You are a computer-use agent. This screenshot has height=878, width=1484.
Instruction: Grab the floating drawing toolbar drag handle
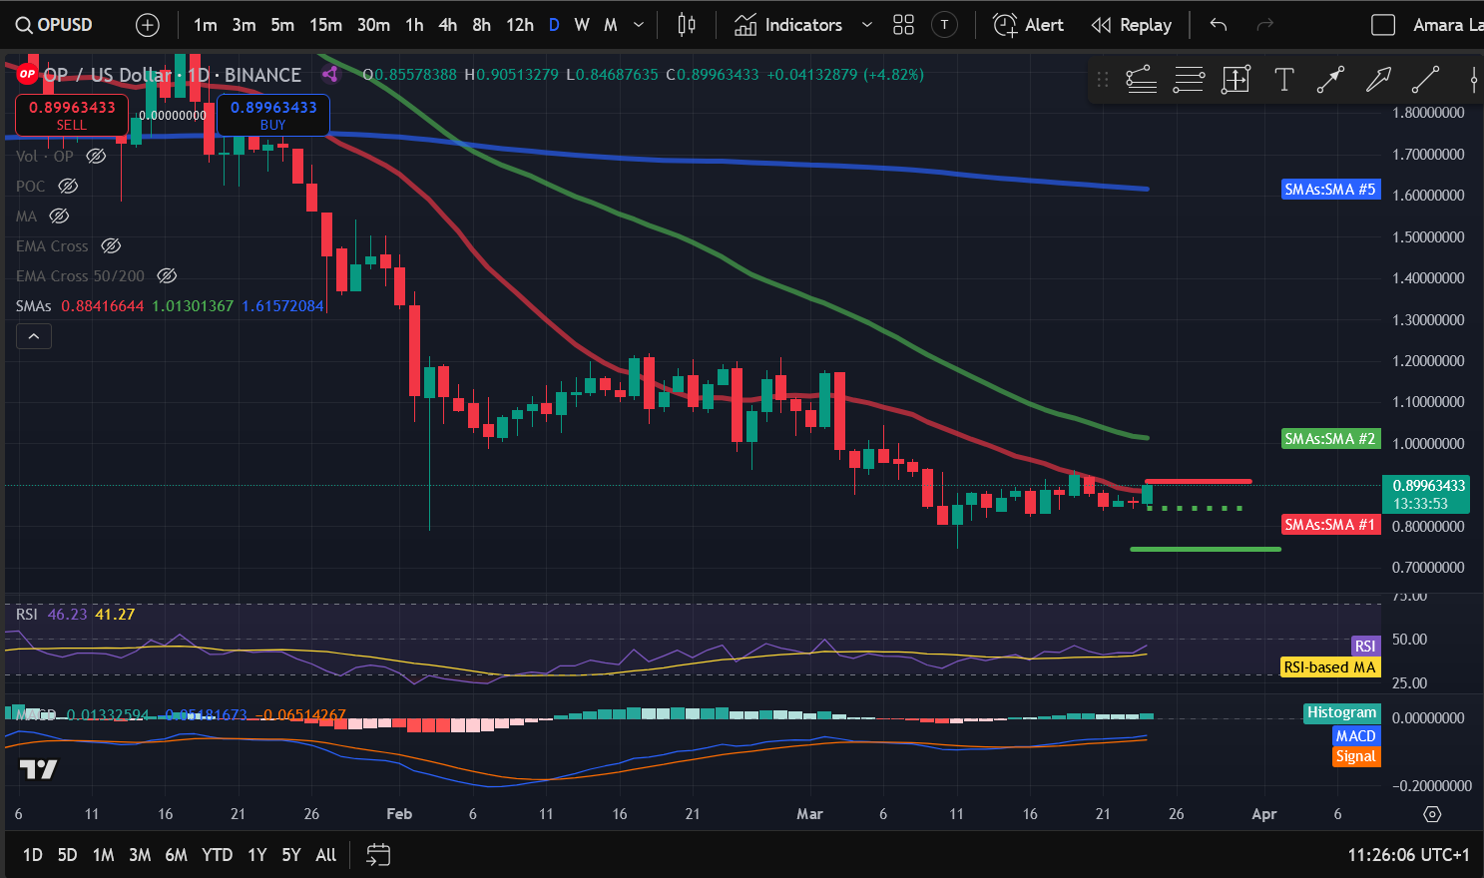(1103, 79)
